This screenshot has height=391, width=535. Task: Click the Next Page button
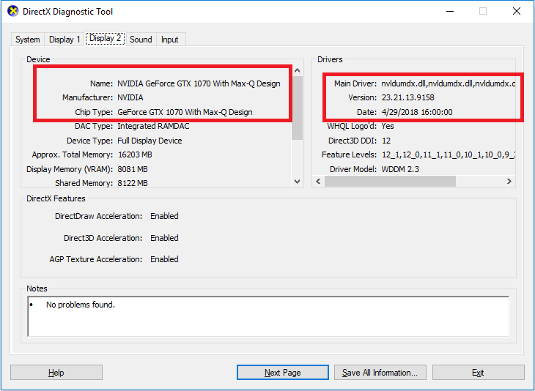click(x=283, y=373)
